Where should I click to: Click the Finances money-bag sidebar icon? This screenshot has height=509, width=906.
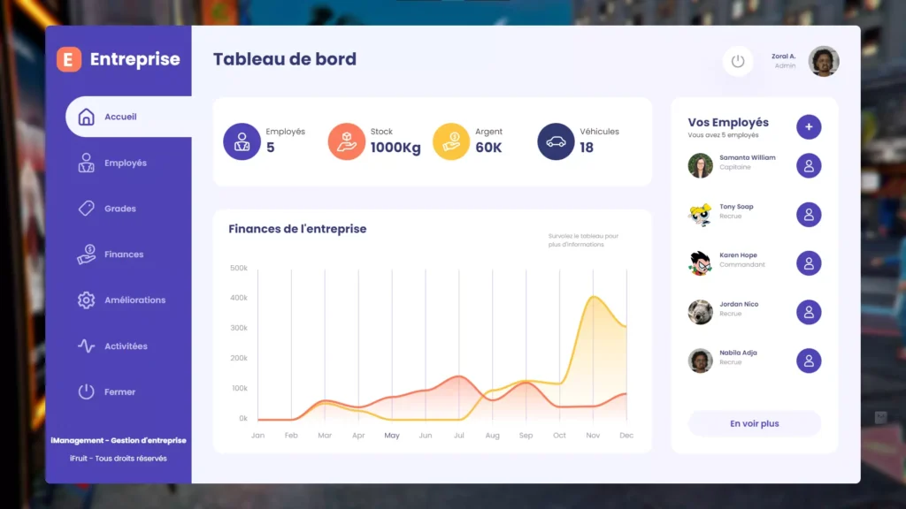coord(86,254)
